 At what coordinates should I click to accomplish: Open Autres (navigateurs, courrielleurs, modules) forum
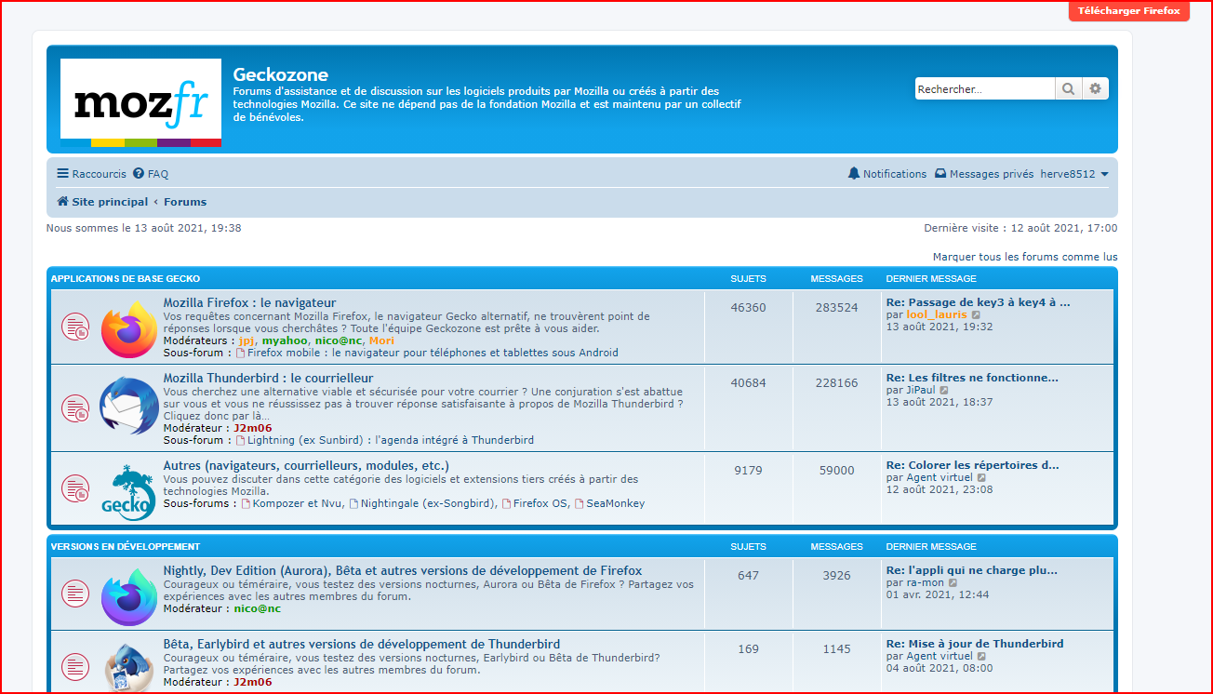pyautogui.click(x=306, y=465)
